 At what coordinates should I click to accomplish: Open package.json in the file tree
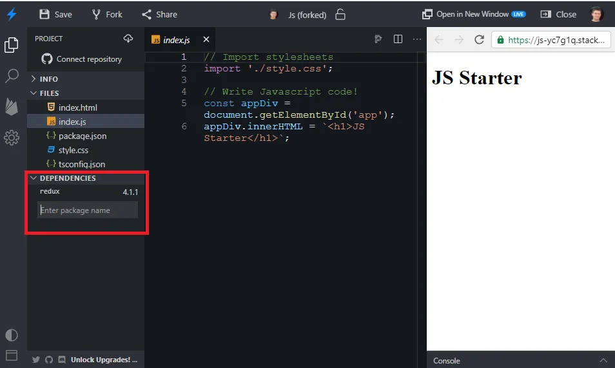pyautogui.click(x=86, y=136)
